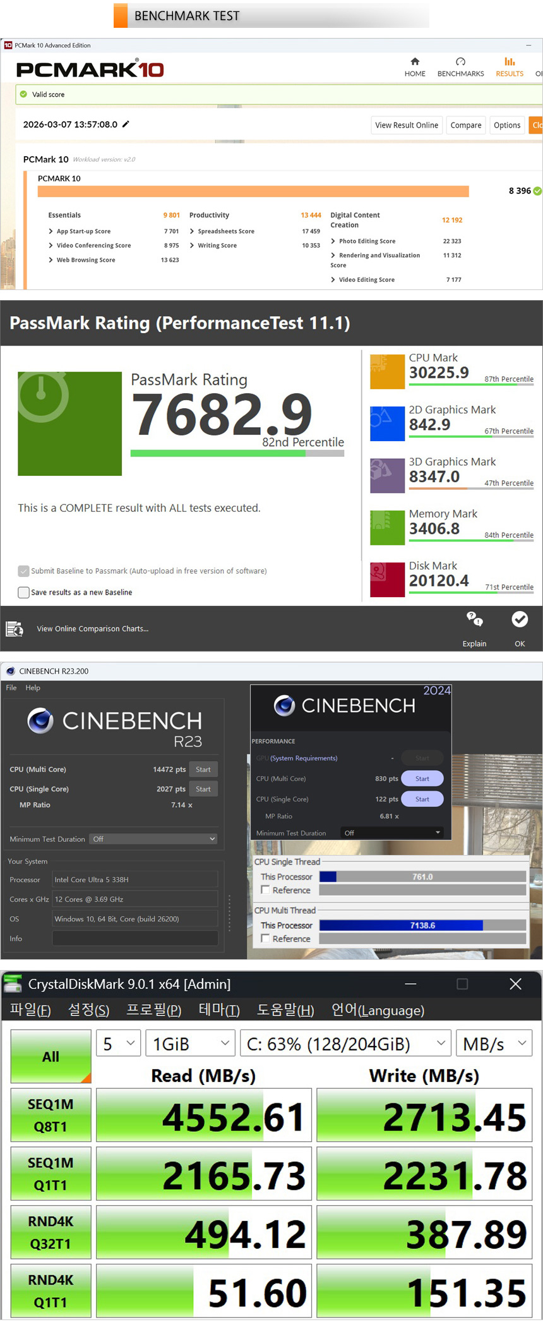543x1322 pixels.
Task: Open the 1GiB test size dropdown
Action: point(190,1043)
